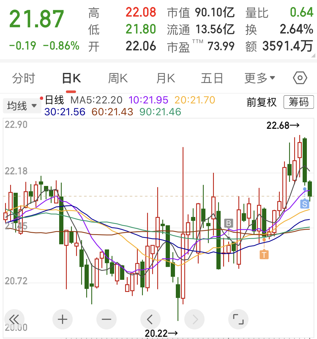This screenshot has height=339, width=317.
Task: Click day low value 21.80
Action: (141, 29)
